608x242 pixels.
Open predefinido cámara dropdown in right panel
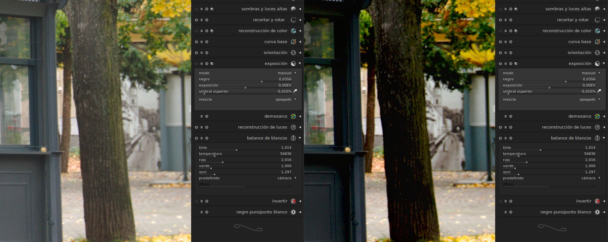pyautogui.click(x=552, y=178)
